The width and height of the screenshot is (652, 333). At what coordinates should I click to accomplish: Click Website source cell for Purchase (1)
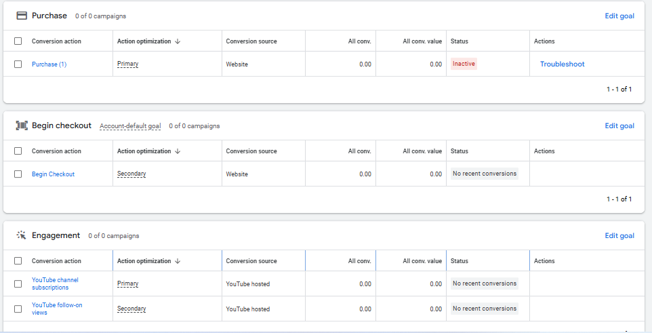pyautogui.click(x=237, y=64)
